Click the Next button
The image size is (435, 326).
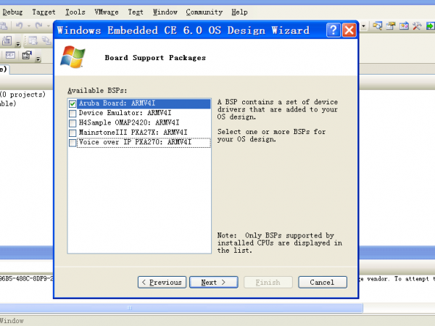(214, 282)
